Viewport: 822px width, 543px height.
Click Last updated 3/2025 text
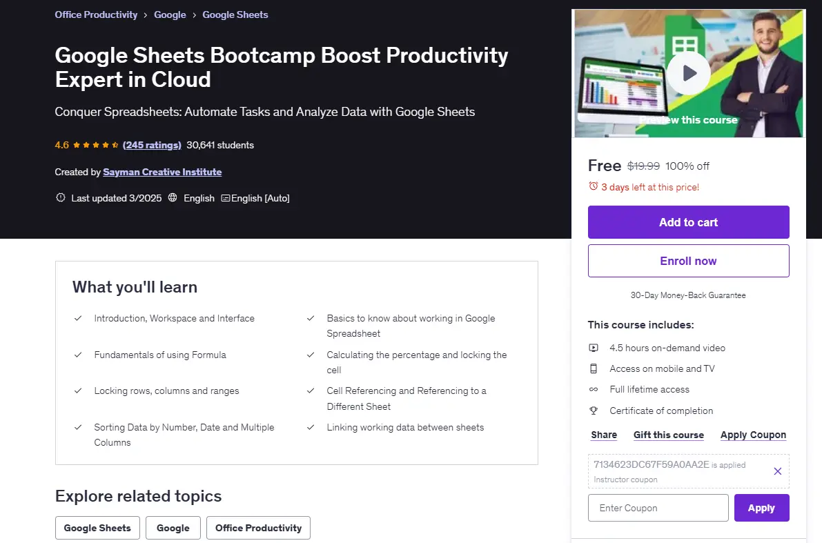[x=117, y=198]
